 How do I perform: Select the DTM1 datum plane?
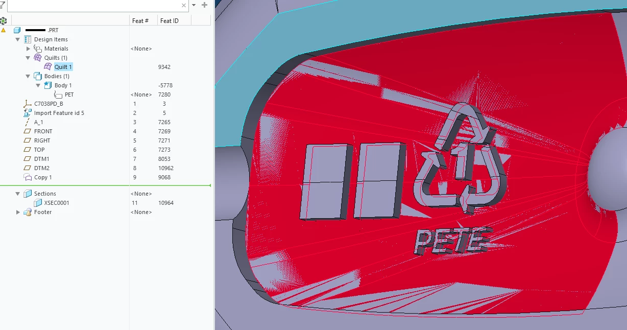tap(42, 159)
